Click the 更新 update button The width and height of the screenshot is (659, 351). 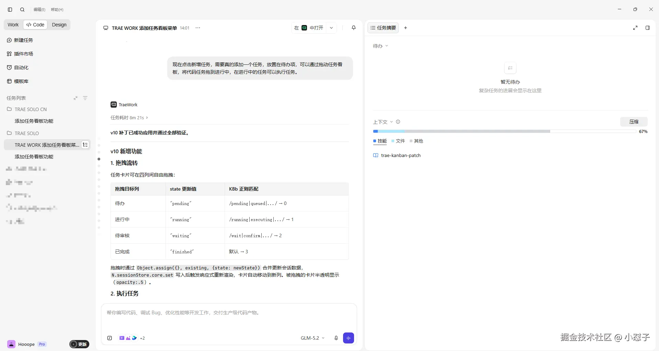(79, 344)
